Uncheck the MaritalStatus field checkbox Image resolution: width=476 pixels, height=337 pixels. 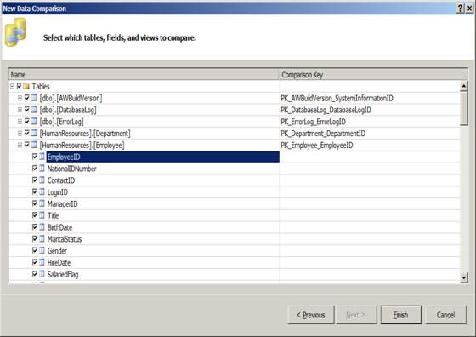(x=35, y=239)
